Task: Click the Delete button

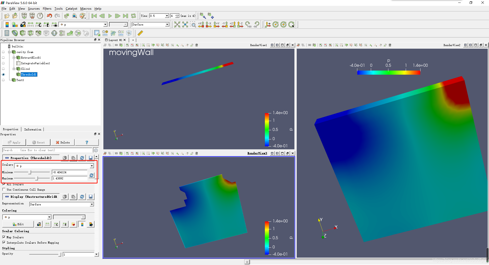Action: (63, 142)
